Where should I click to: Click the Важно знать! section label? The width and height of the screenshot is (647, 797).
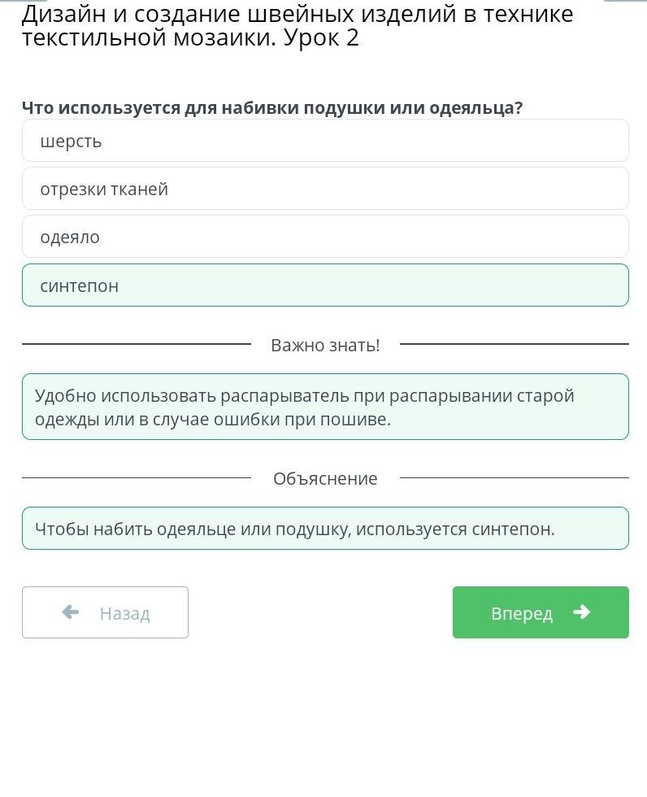(325, 345)
